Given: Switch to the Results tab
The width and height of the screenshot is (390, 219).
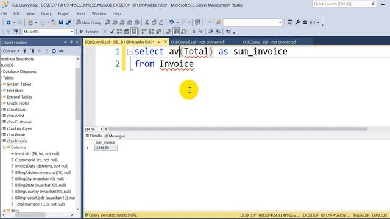Looking at the screenshot, I should [x=94, y=136].
